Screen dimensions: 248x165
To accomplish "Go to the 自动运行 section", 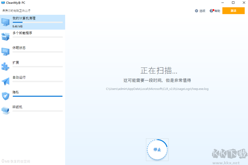I will (x=33, y=81).
